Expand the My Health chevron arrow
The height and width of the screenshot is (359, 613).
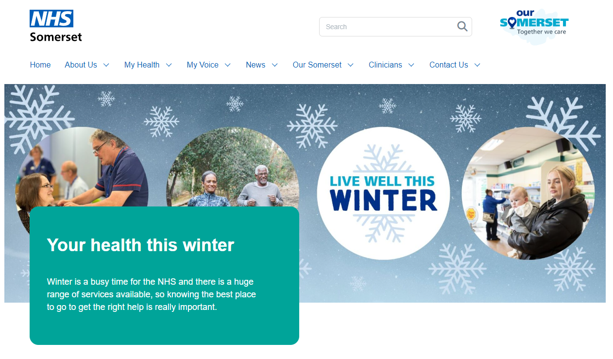[169, 65]
